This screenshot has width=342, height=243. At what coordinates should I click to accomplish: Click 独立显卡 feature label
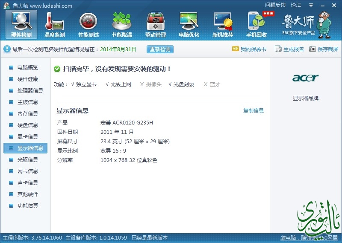tap(86, 84)
